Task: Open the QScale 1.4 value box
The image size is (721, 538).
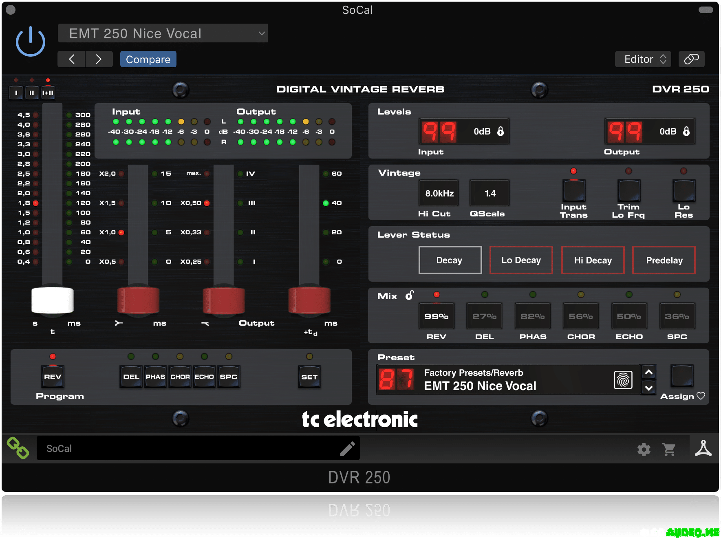Action: [x=489, y=193]
